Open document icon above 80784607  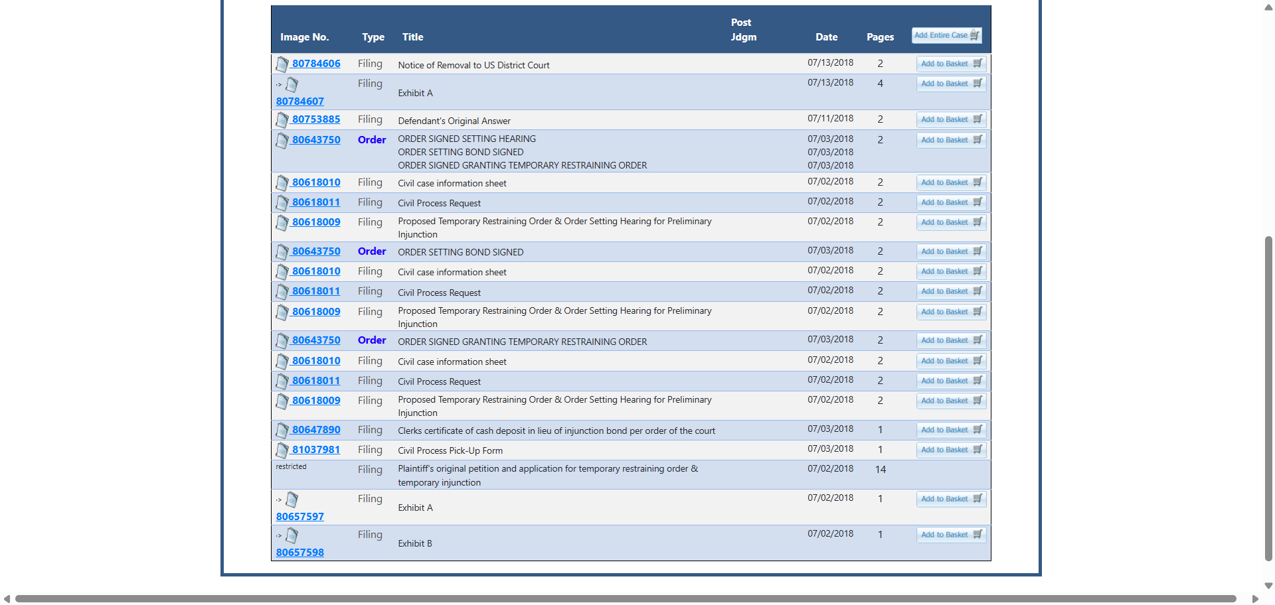(x=292, y=85)
